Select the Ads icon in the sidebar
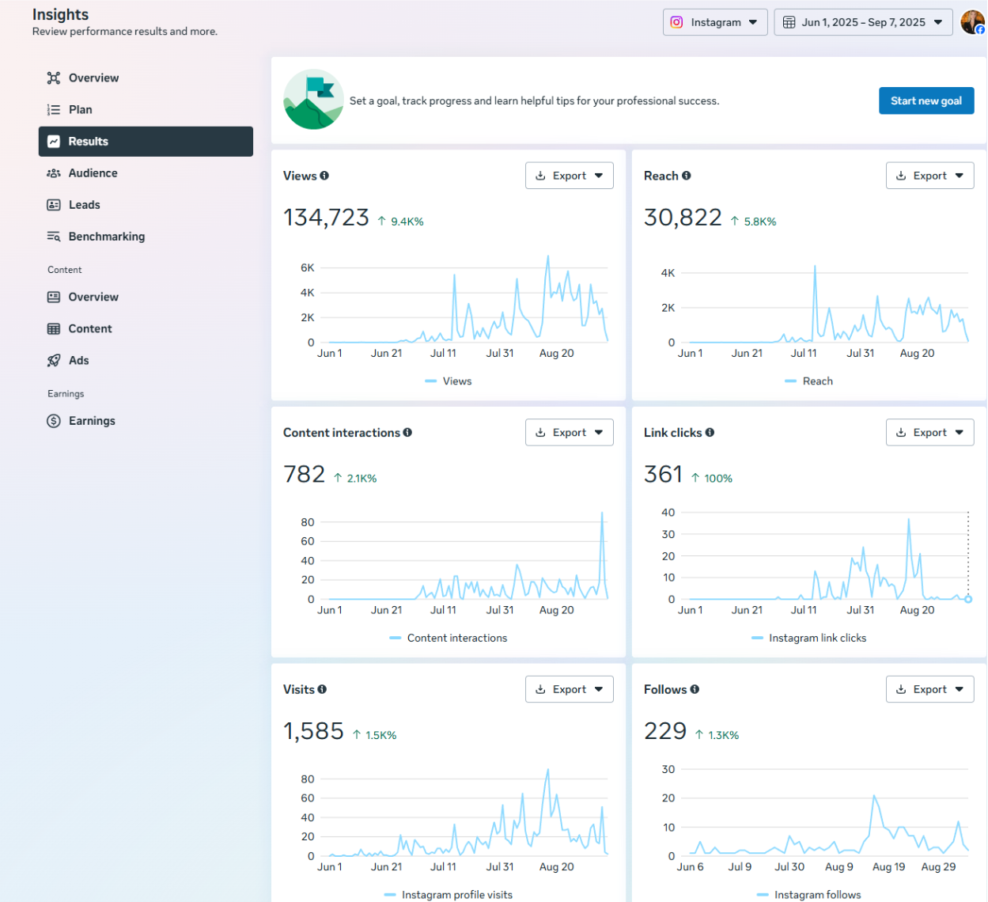The image size is (988, 902). tap(53, 360)
